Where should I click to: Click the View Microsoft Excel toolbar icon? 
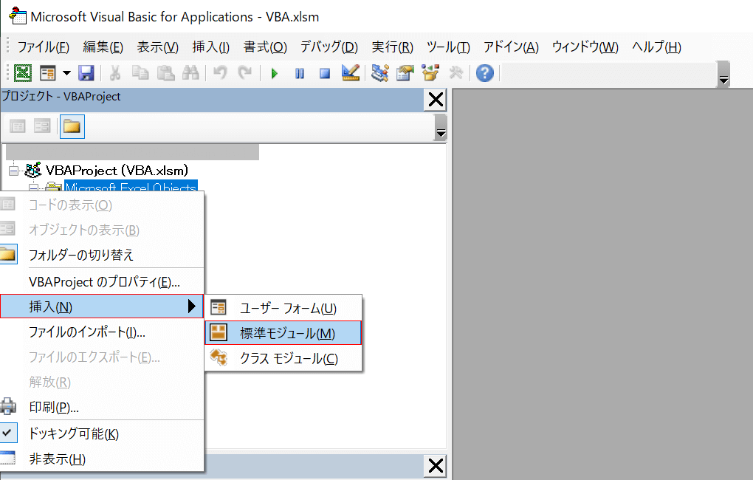[x=23, y=73]
